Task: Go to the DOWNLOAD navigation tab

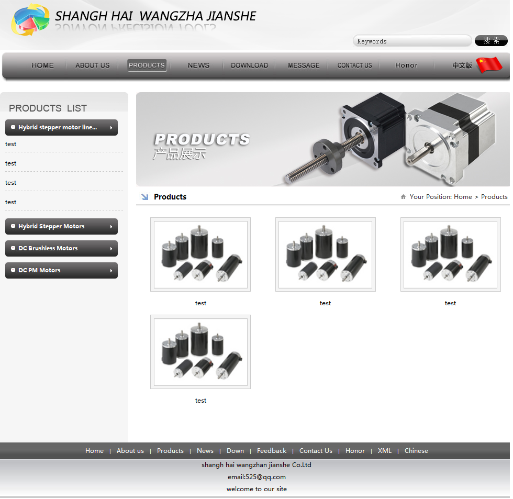Action: tap(249, 65)
